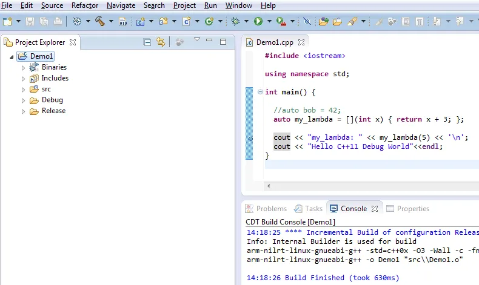The height and width of the screenshot is (285, 479).
Task: Expand the src folder node
Action: click(23, 90)
